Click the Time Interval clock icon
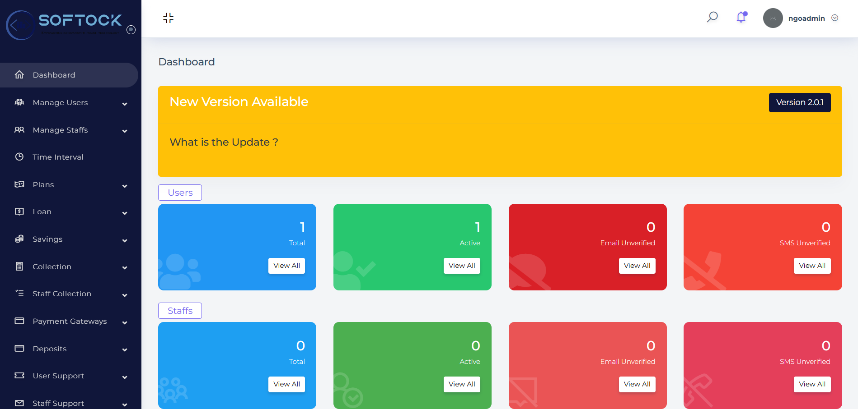This screenshot has height=409, width=858. tap(19, 157)
